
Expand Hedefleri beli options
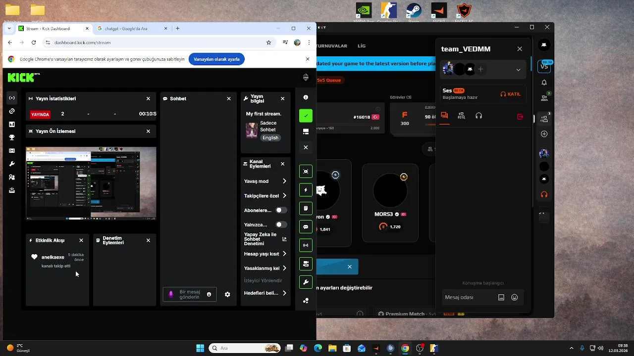[284, 293]
